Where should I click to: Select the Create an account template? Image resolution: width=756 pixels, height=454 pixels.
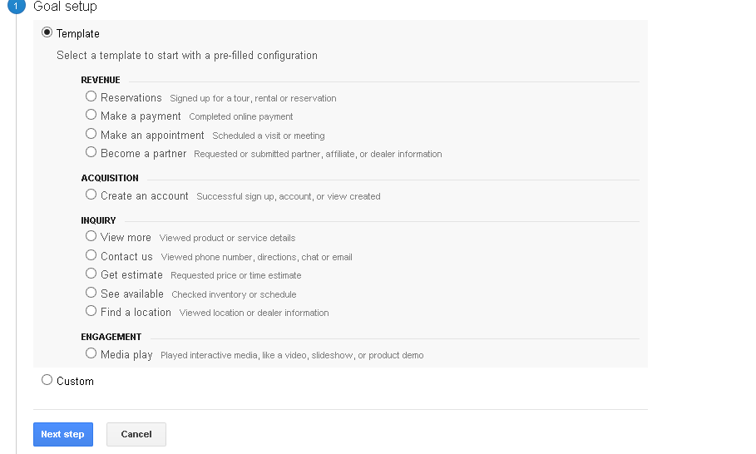pyautogui.click(x=91, y=195)
